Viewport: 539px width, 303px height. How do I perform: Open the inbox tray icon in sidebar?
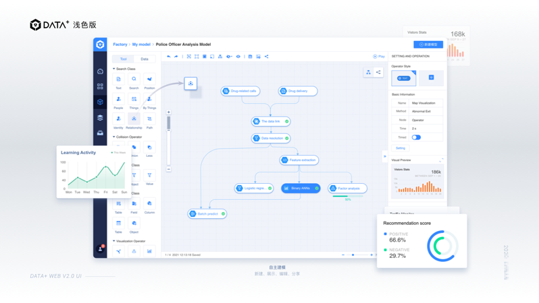pyautogui.click(x=100, y=133)
